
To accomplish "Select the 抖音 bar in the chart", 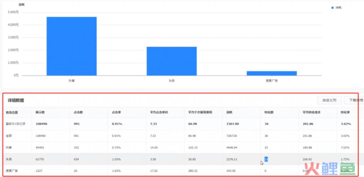I will coord(71,46).
